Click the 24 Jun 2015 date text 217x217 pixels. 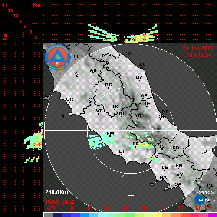tap(198, 49)
